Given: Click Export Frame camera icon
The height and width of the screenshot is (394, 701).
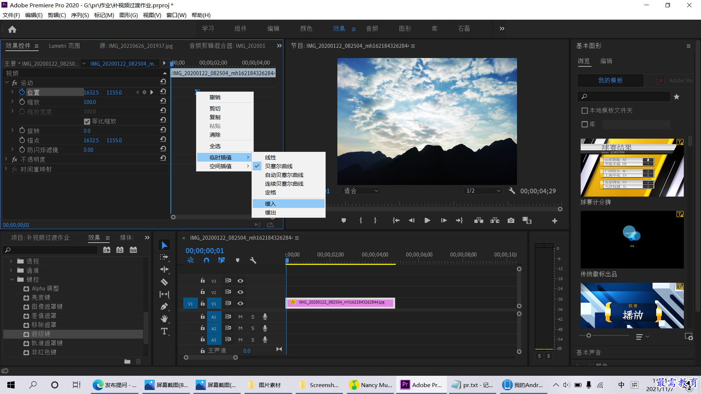Looking at the screenshot, I should click(511, 220).
